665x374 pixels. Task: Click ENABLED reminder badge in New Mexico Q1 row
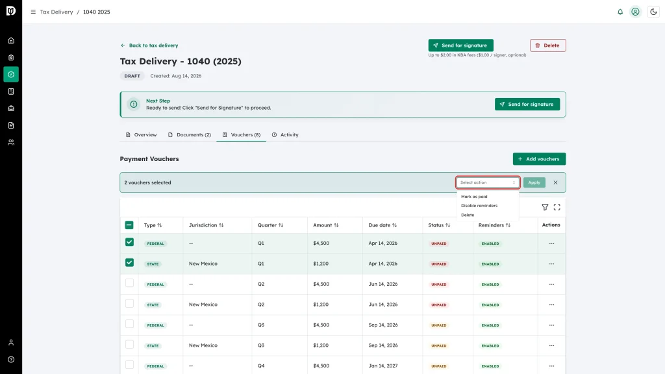click(x=490, y=264)
